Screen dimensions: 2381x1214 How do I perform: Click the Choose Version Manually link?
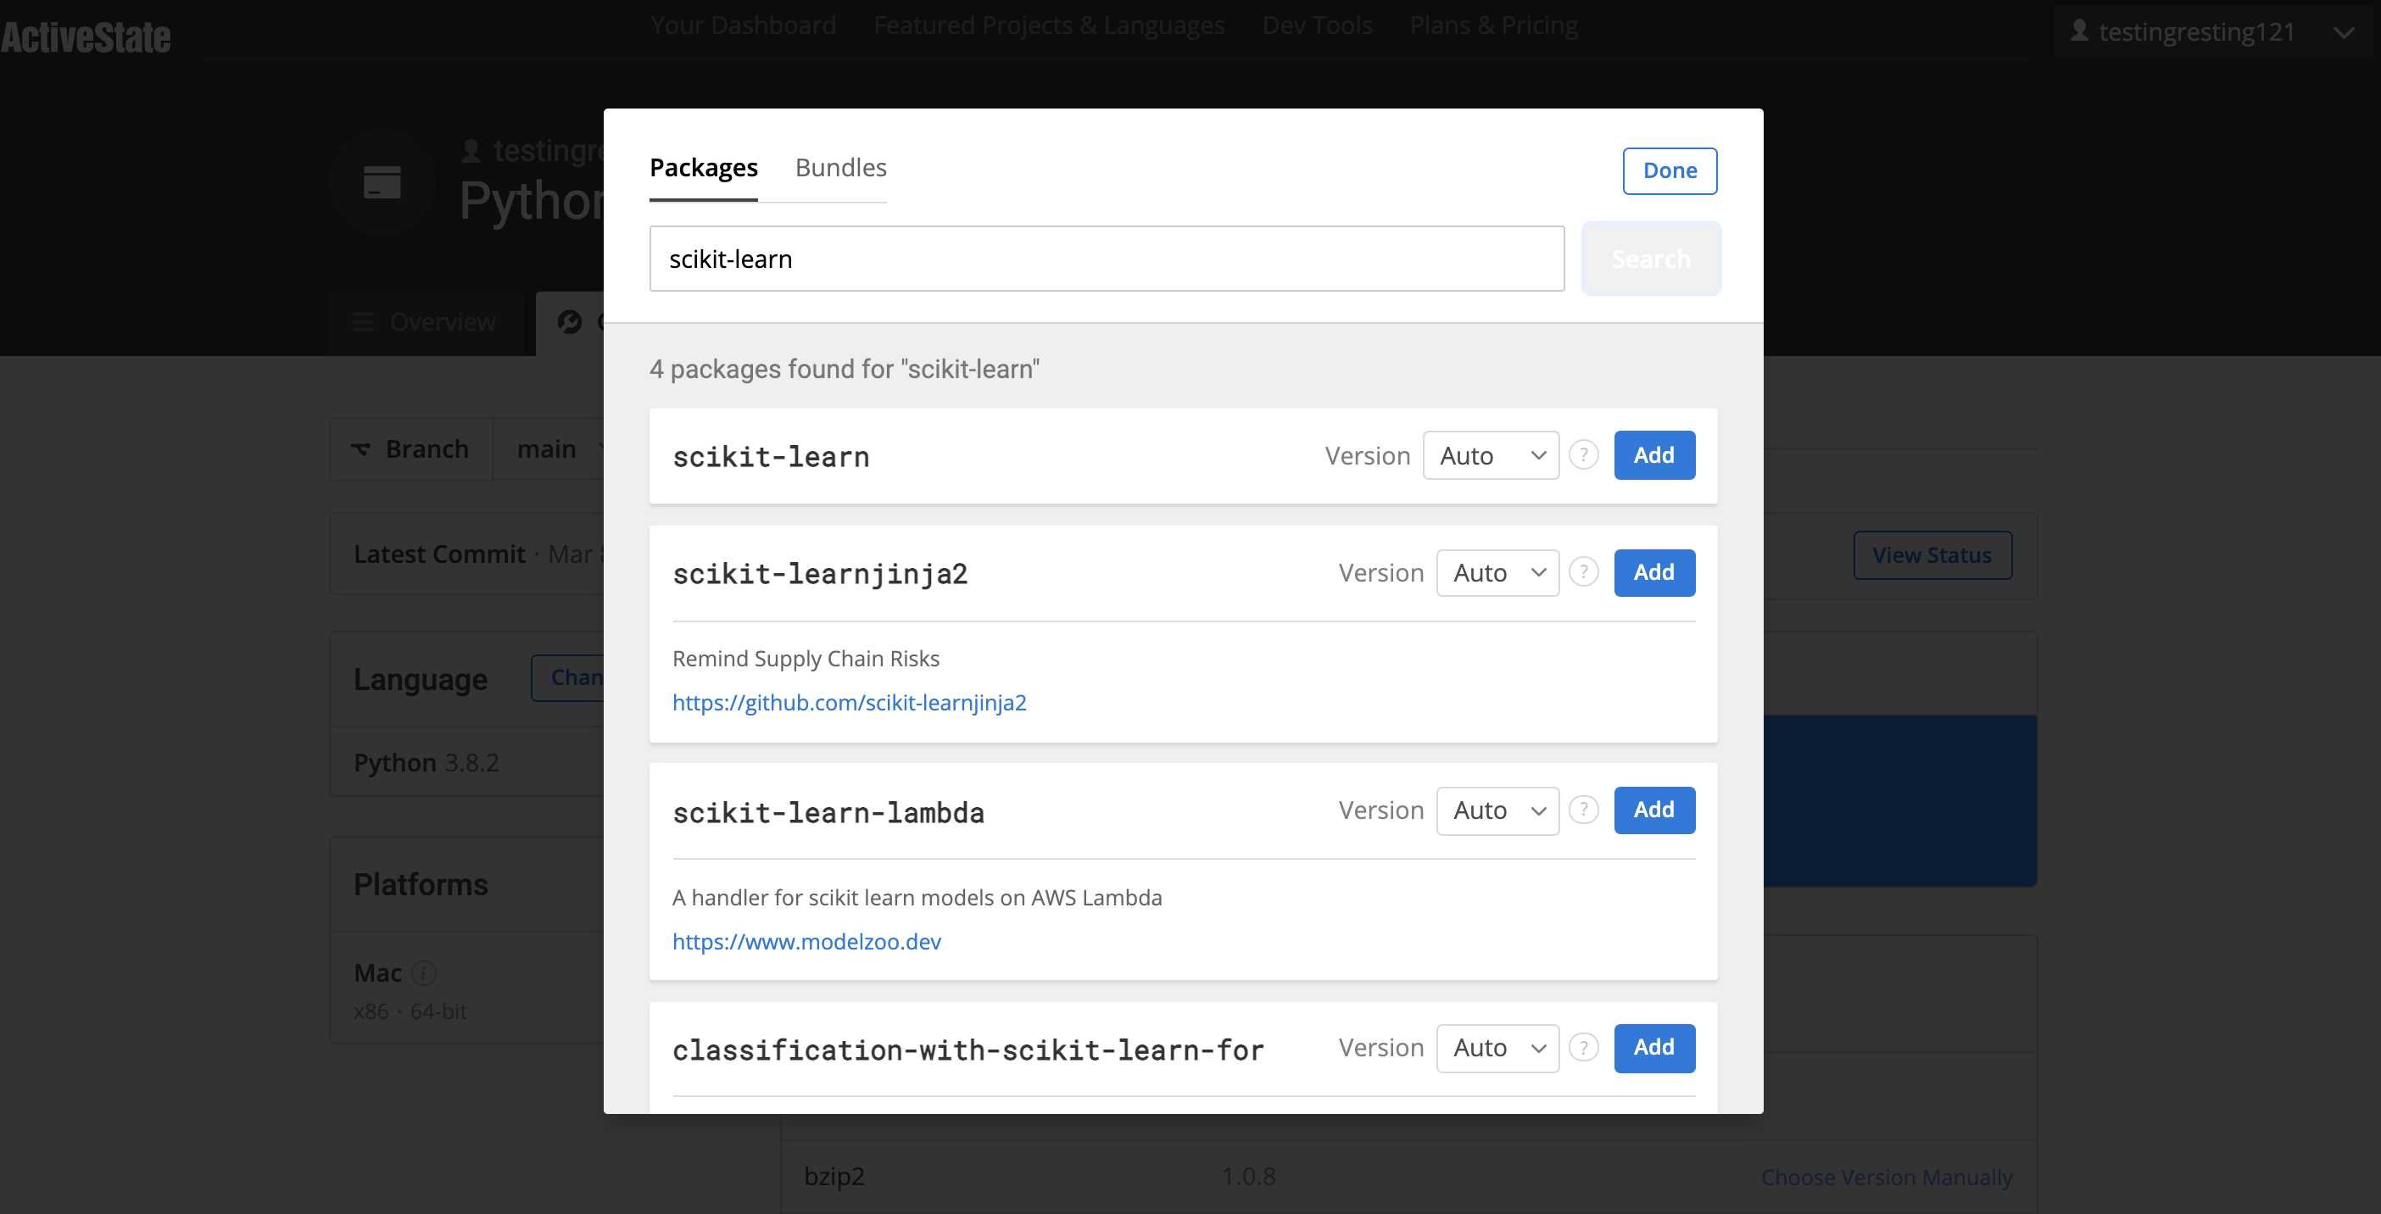[x=1888, y=1177]
